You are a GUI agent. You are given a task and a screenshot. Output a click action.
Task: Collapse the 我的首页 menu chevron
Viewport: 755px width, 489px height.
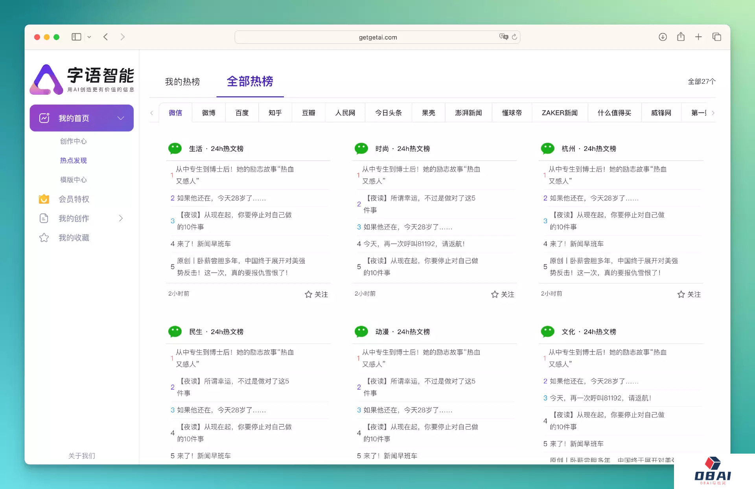coord(121,118)
